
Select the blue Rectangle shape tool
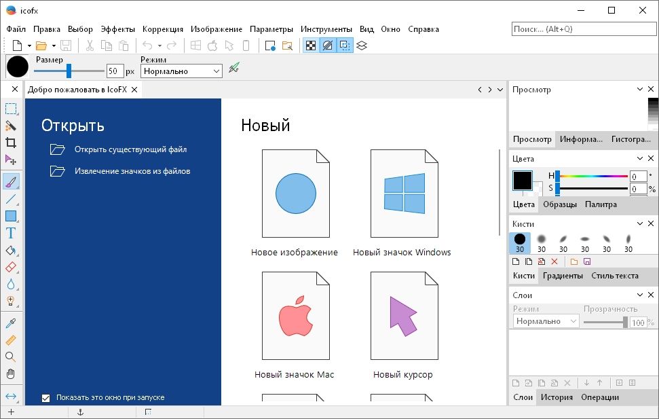[x=11, y=216]
